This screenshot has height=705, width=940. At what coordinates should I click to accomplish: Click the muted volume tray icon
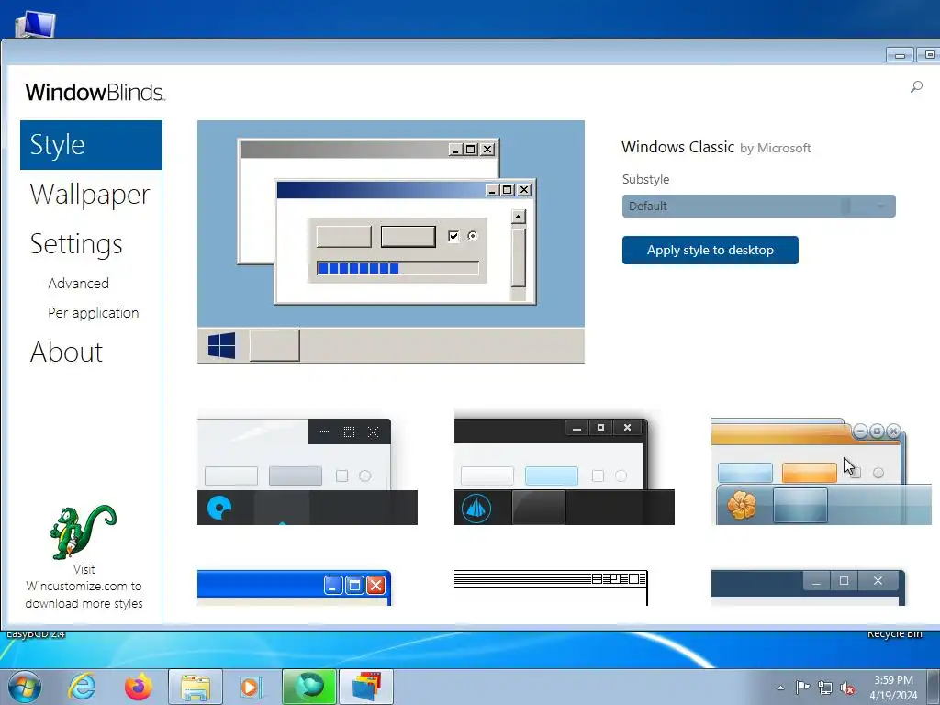point(847,688)
